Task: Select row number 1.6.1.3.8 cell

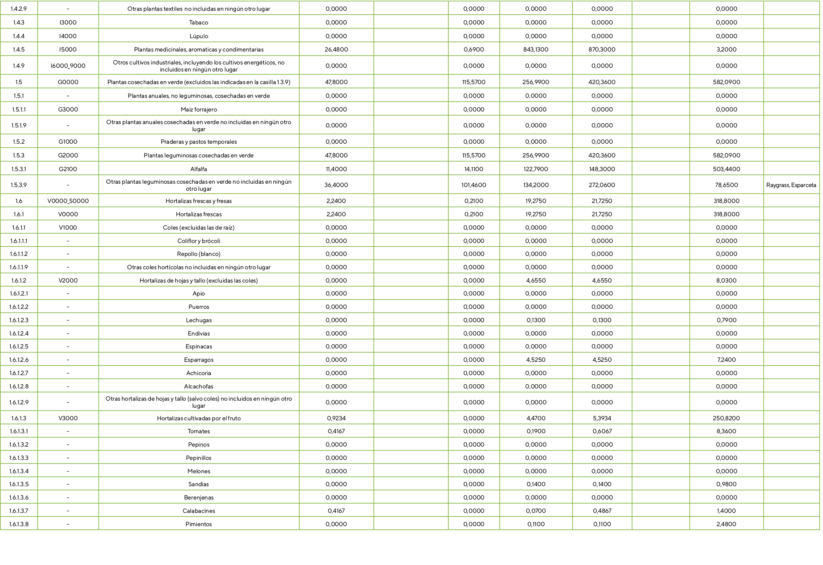Action: [x=19, y=524]
